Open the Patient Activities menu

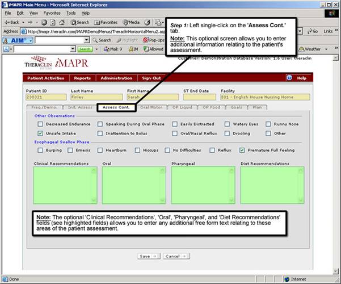[x=46, y=78]
